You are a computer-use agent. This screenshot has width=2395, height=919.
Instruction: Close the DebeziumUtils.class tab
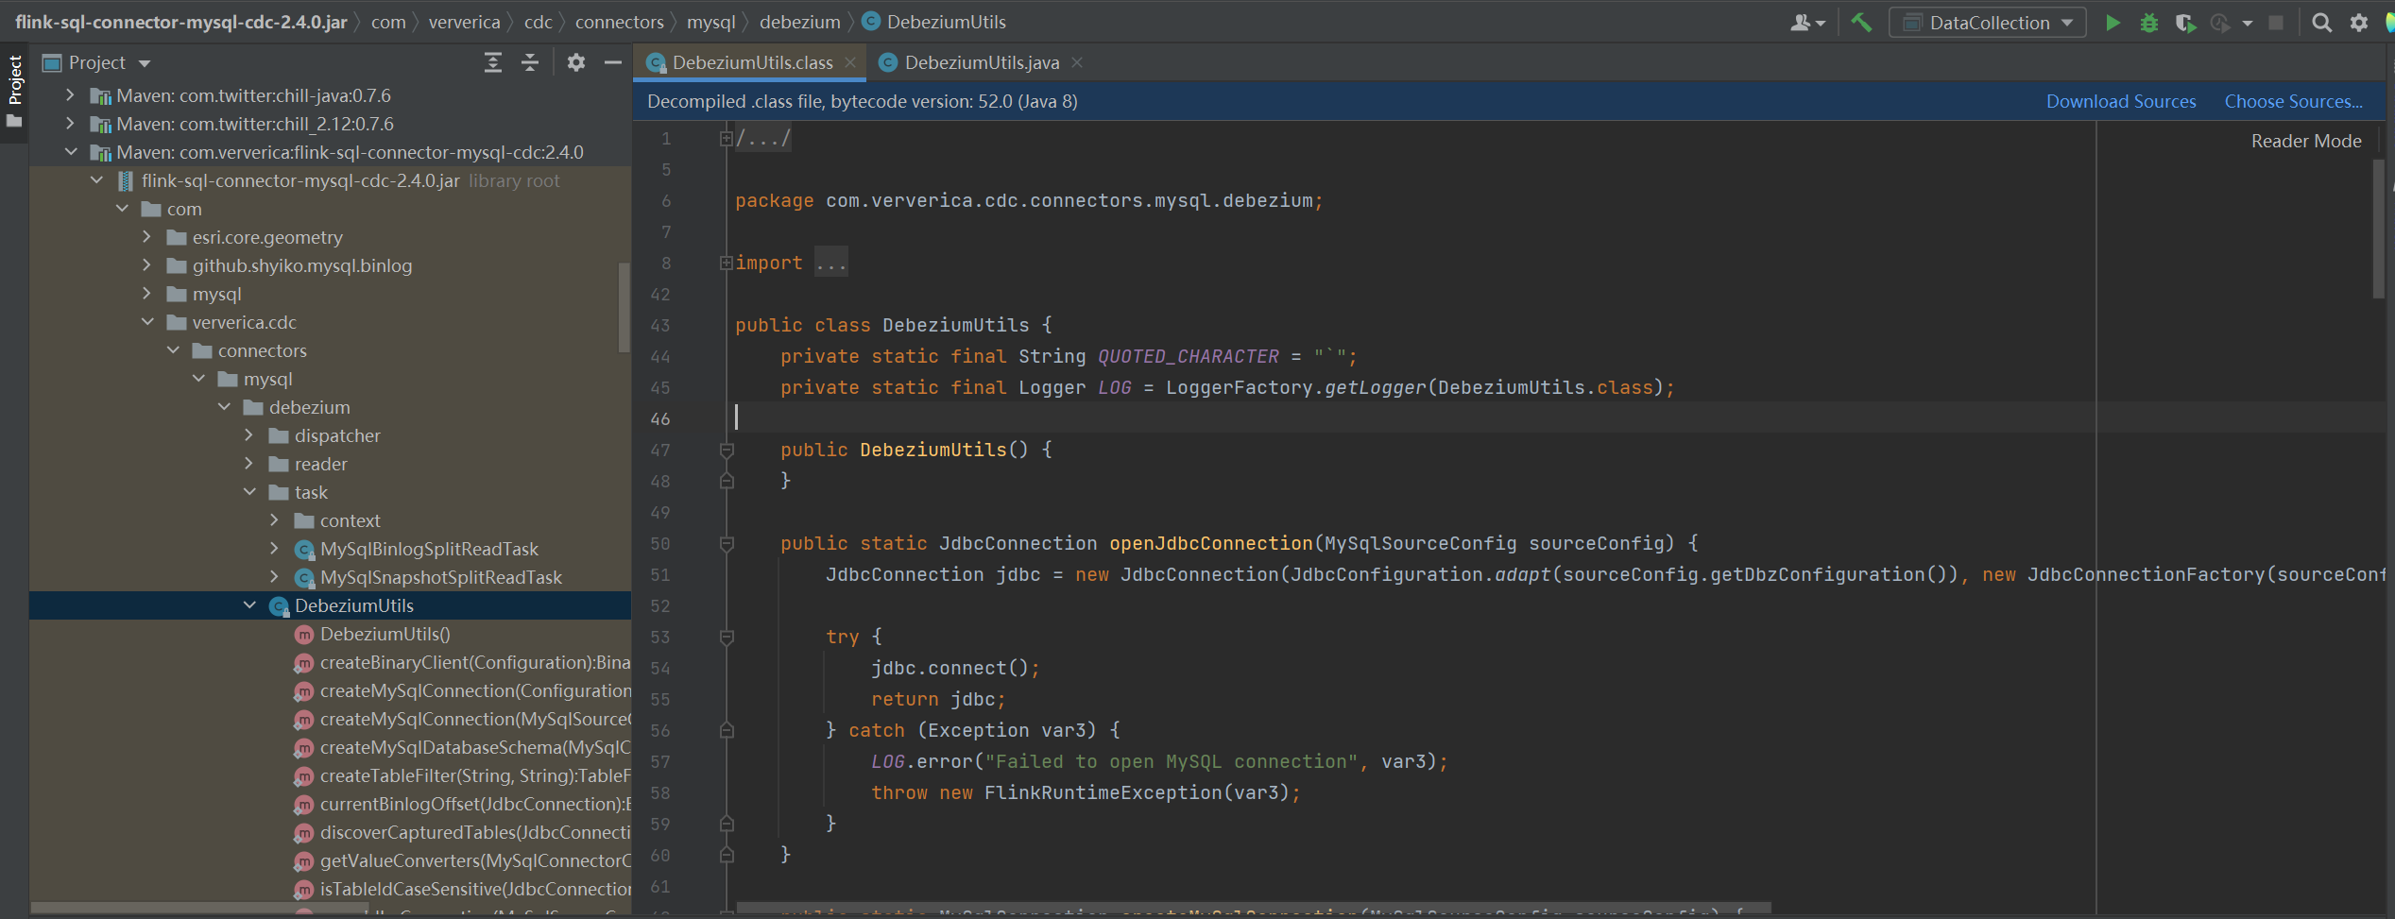click(850, 62)
